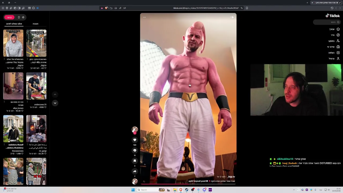Bookmark this page using the bookmark icon
343x193 pixels.
click(x=247, y=8)
